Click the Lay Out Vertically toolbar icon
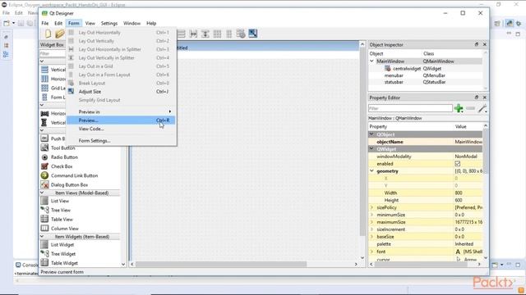 pos(182,34)
